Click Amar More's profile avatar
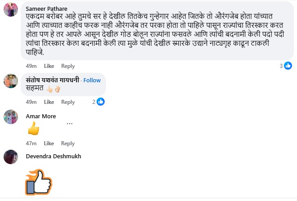 pyautogui.click(x=11, y=116)
